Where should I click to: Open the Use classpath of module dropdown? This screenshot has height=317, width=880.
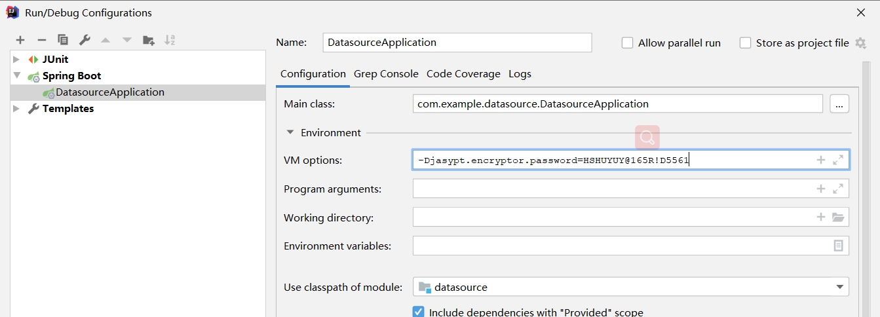click(839, 287)
